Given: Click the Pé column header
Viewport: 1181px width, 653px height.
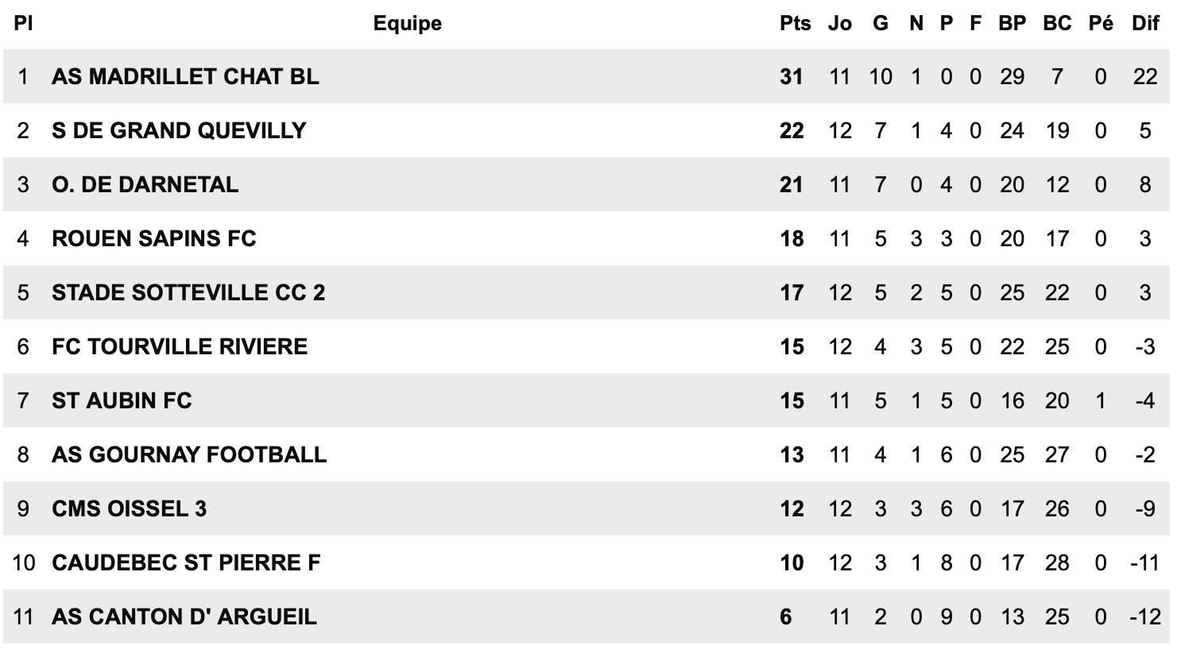Looking at the screenshot, I should coord(1101,23).
